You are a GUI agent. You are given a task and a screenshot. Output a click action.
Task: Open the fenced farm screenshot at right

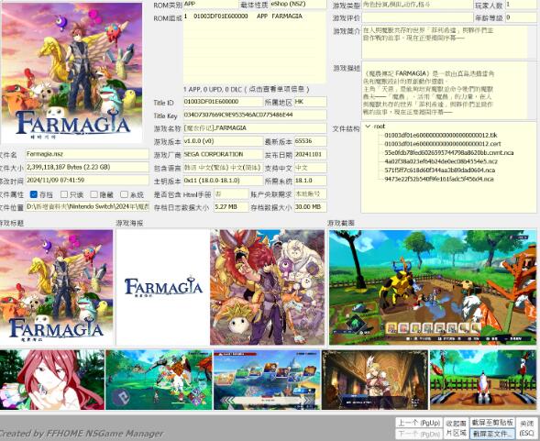(483, 380)
